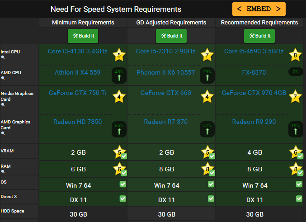Click the magnifier icon under Intel CPU
Viewport: 306px width, 222px height.
coord(3,57)
